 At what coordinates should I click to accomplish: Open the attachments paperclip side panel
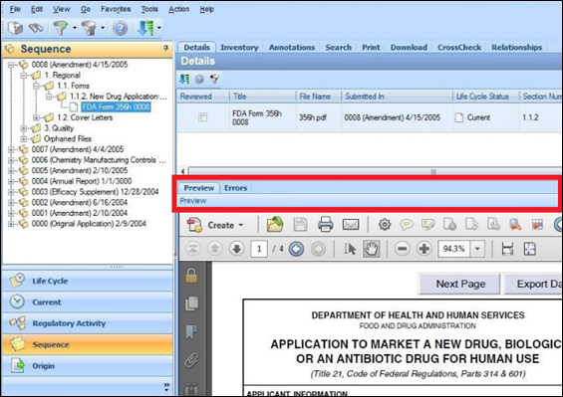pyautogui.click(x=191, y=360)
